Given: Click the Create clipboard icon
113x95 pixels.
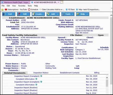Looking at the screenshot, I should [33, 14].
